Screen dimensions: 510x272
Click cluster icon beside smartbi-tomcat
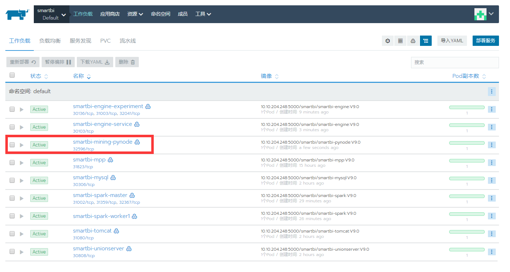click(x=116, y=231)
